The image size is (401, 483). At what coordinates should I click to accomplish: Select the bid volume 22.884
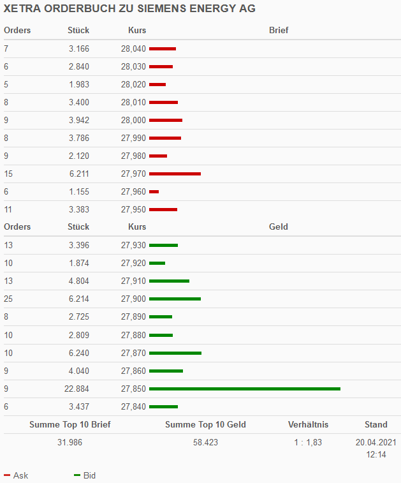(x=76, y=389)
